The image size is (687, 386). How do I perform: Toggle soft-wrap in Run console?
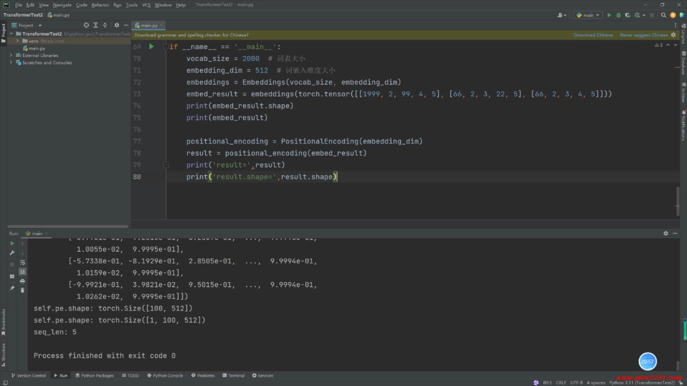tap(23, 262)
